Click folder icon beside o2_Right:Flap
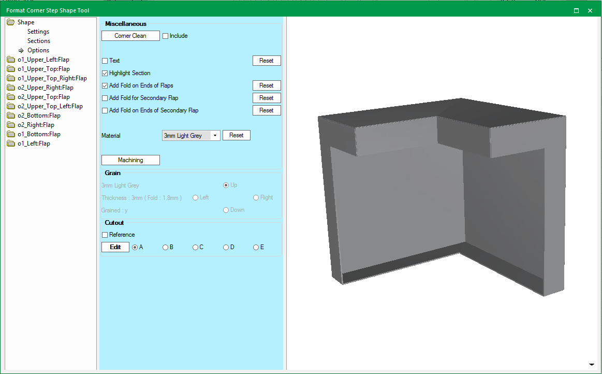Screen dimensions: 602x374 (x=10, y=125)
